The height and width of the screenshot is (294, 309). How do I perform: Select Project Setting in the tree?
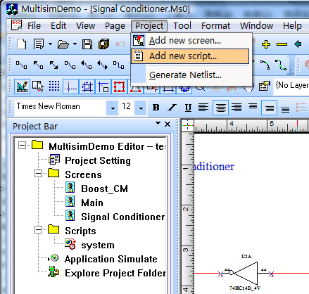click(98, 160)
